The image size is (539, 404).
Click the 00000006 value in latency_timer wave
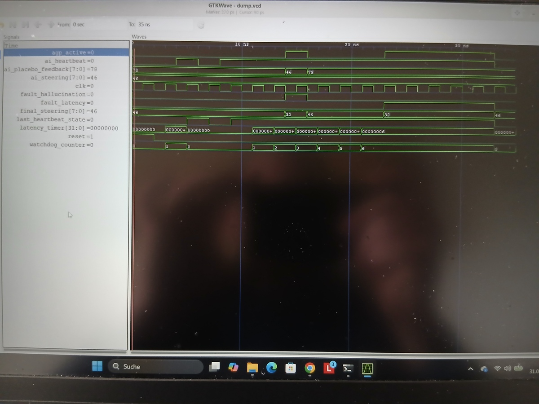(374, 132)
